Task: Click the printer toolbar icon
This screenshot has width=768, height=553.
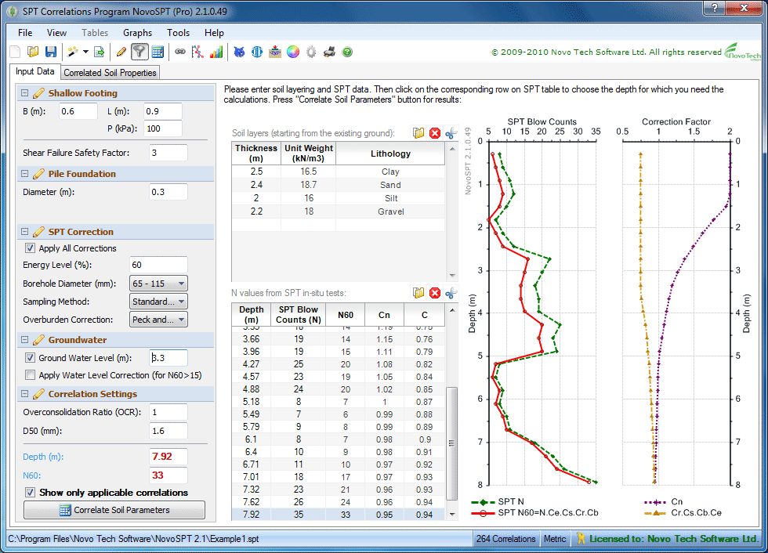Action: (329, 52)
